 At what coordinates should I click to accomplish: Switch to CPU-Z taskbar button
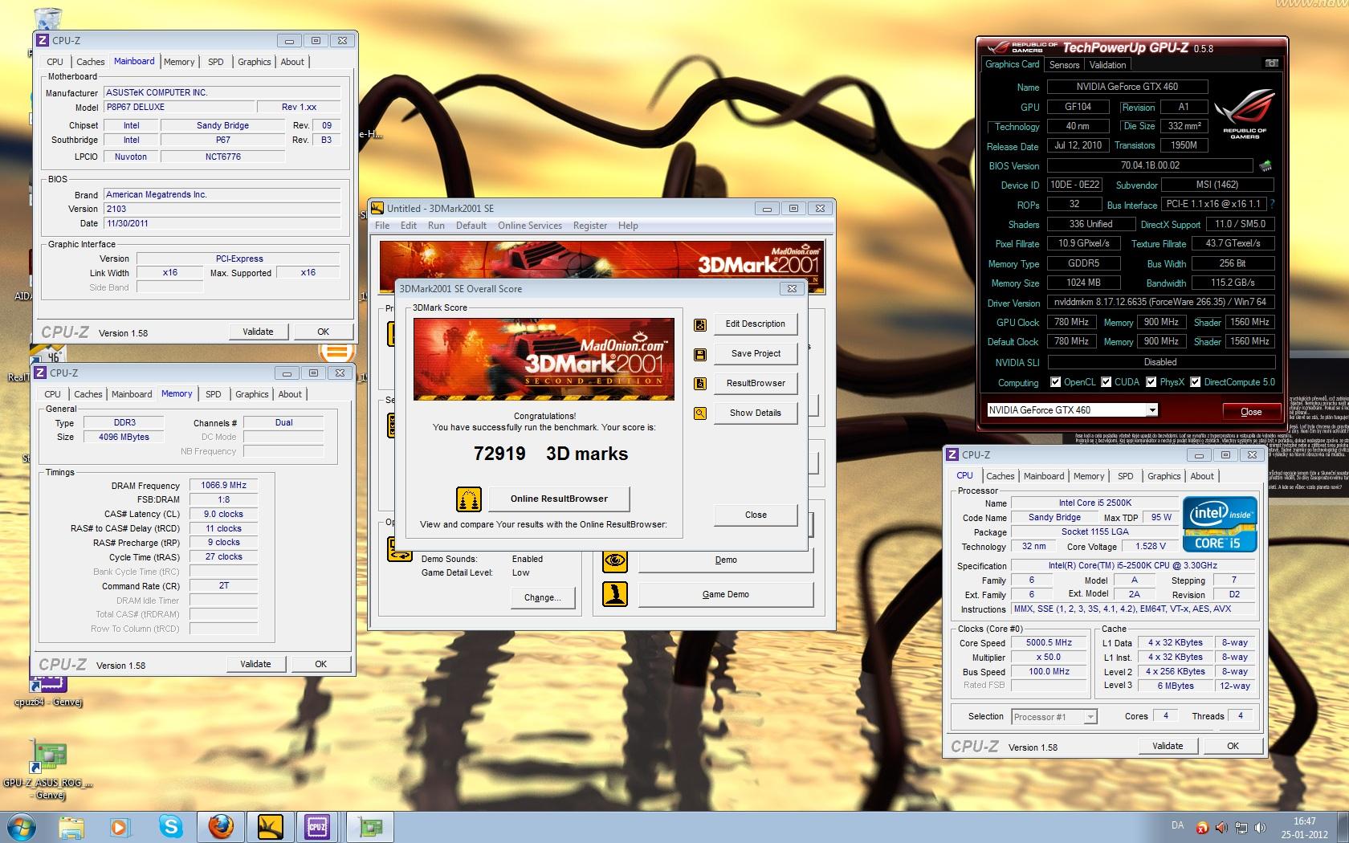[318, 826]
